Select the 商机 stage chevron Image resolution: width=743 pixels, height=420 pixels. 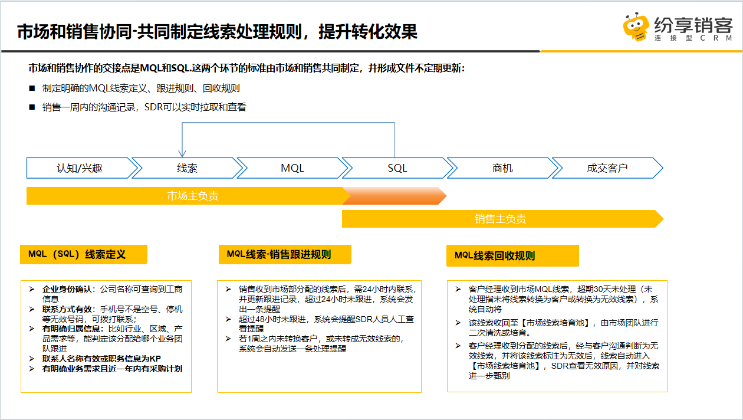502,168
